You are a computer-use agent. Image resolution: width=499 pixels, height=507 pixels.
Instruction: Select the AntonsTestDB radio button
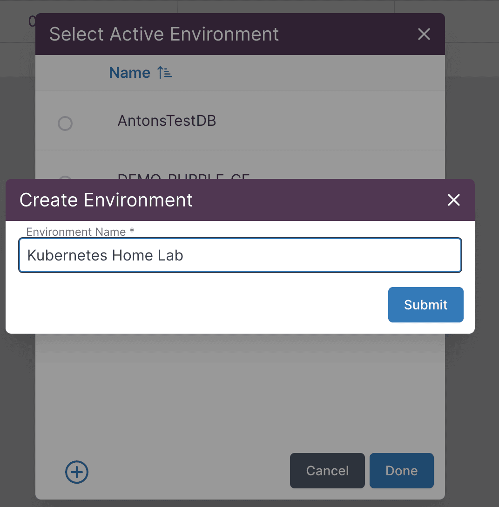coord(65,123)
